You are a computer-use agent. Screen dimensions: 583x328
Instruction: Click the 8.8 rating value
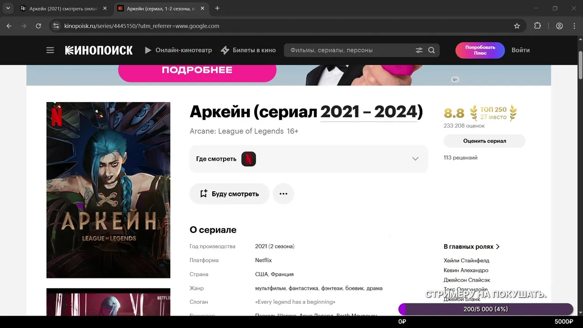(x=454, y=113)
